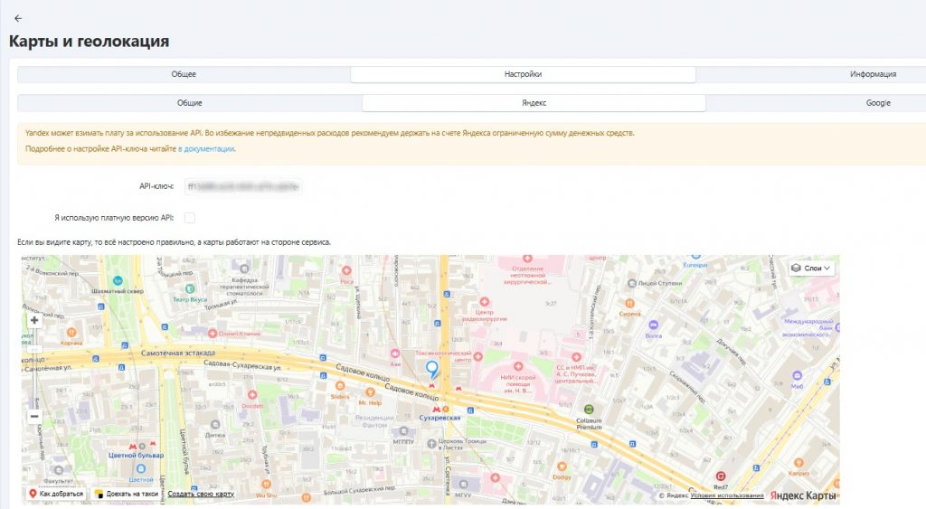
Task: Select the Театр Вкуса marker icon
Action: coord(190,288)
